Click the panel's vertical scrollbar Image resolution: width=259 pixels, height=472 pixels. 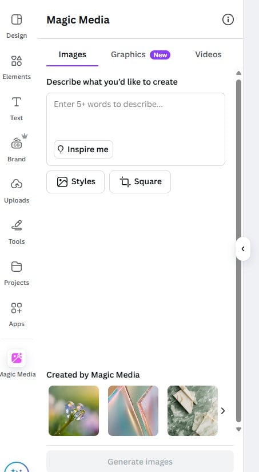click(238, 251)
